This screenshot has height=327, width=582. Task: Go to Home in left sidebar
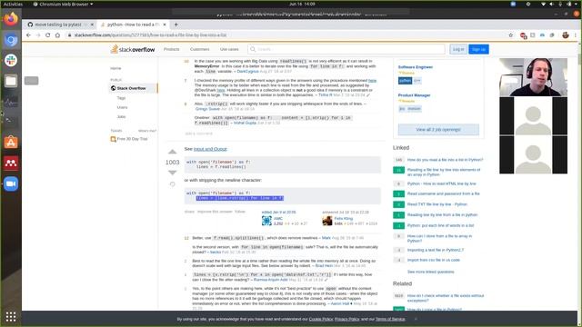pos(115,68)
